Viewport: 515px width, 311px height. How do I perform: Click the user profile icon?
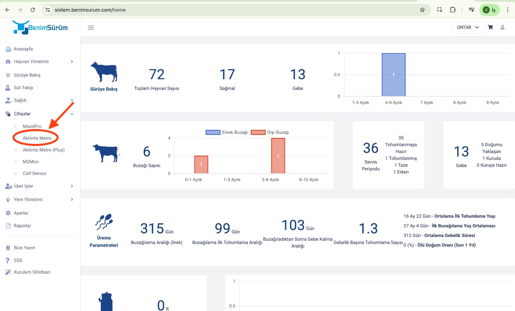(x=502, y=27)
